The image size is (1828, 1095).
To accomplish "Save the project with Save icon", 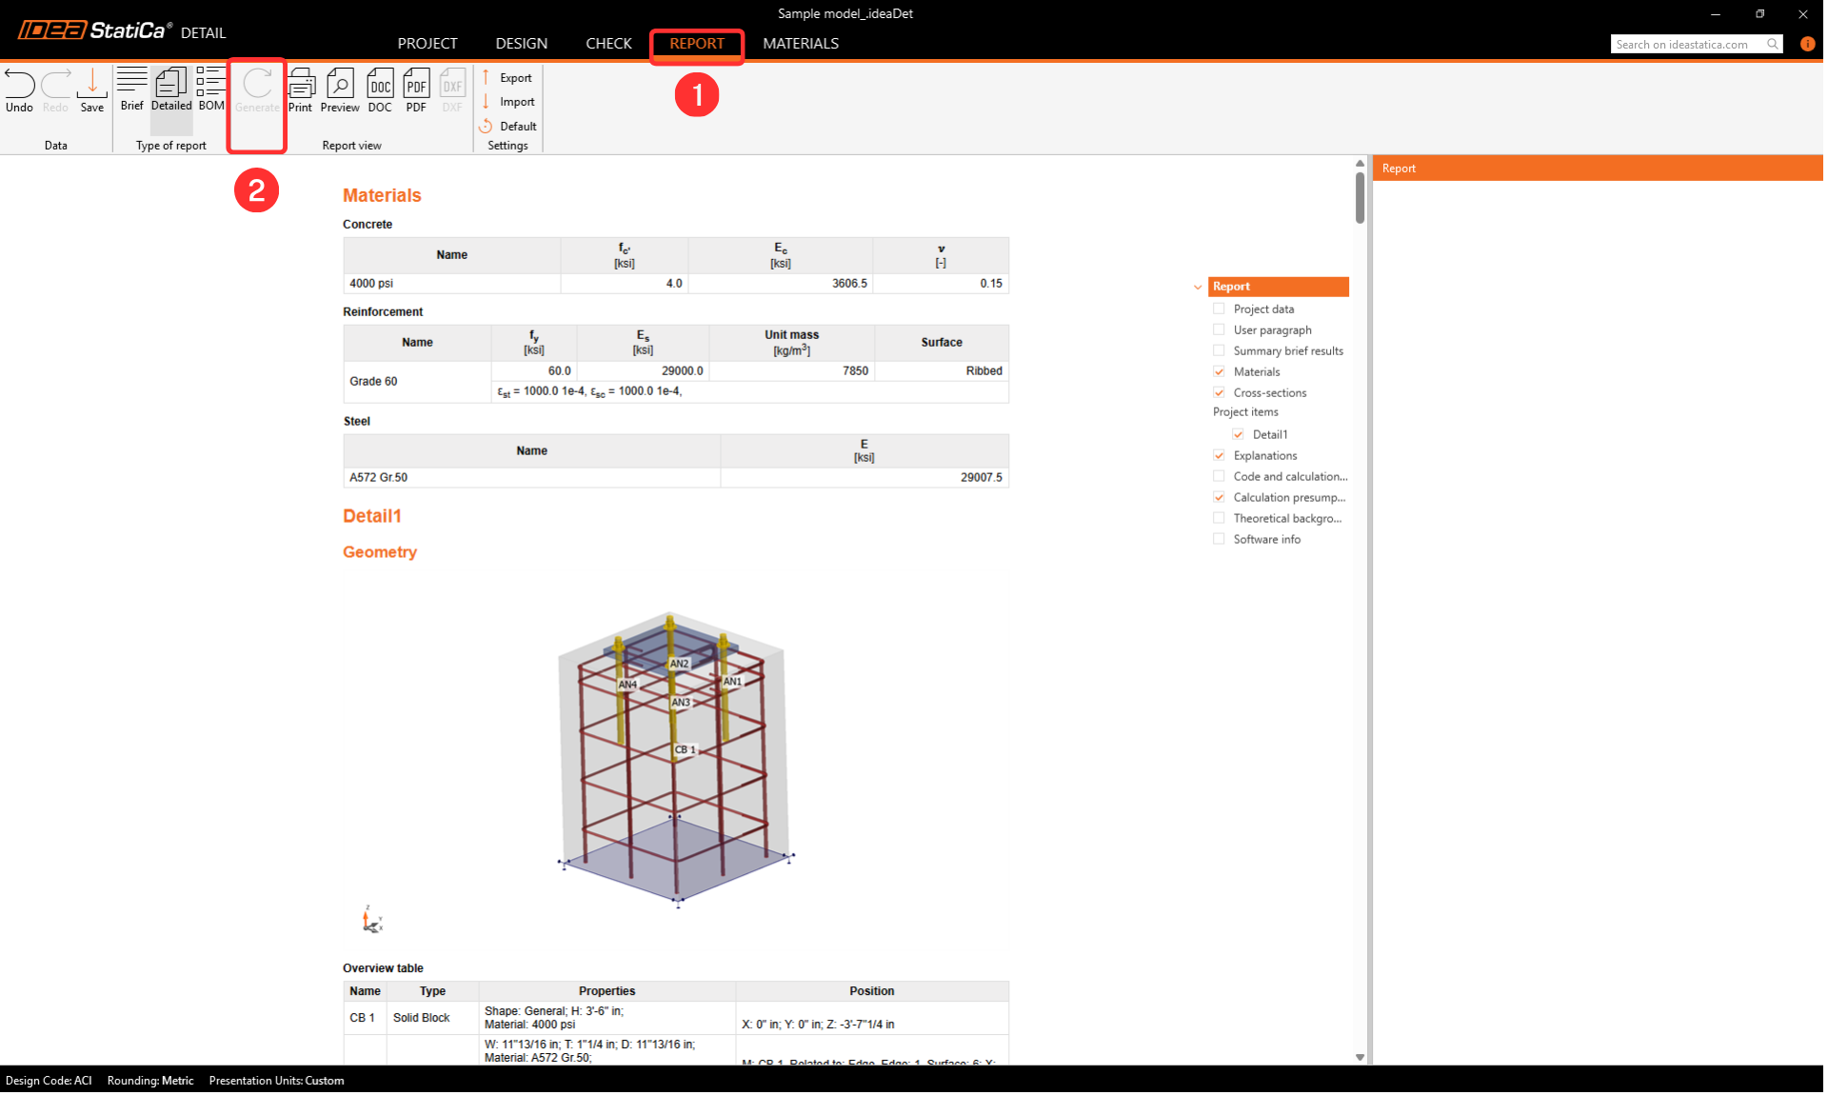I will [92, 86].
